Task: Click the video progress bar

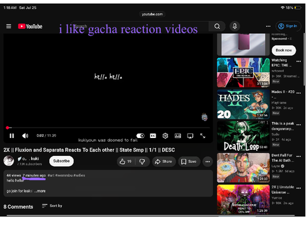Action: 108,128
